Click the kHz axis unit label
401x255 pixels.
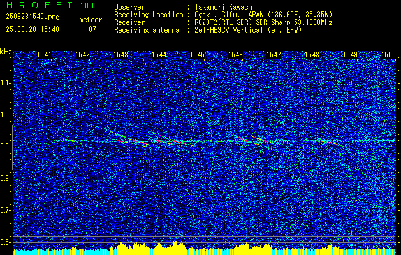point(6,52)
